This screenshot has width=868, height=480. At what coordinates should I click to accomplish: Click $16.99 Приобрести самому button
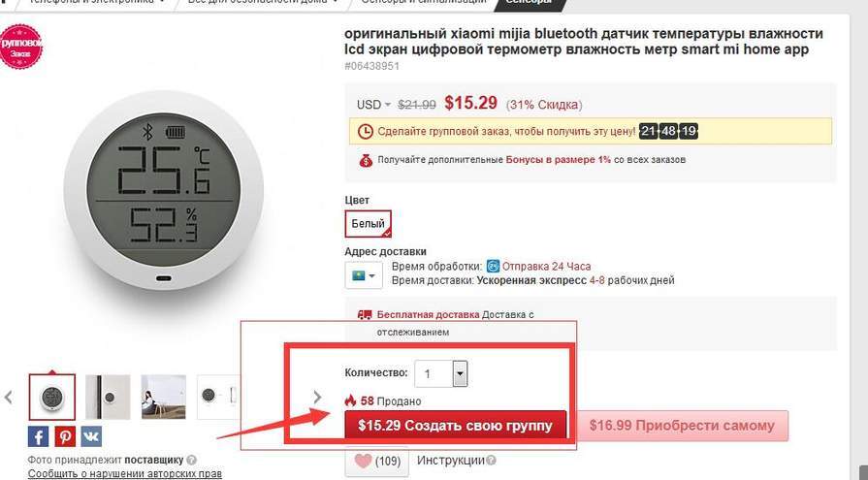click(682, 426)
